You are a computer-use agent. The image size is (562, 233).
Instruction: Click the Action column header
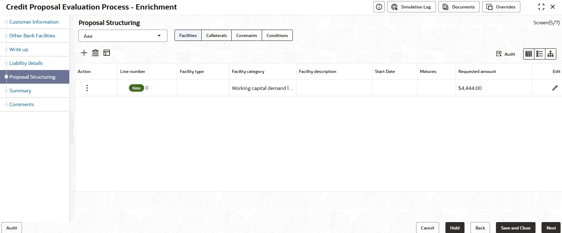tap(84, 72)
